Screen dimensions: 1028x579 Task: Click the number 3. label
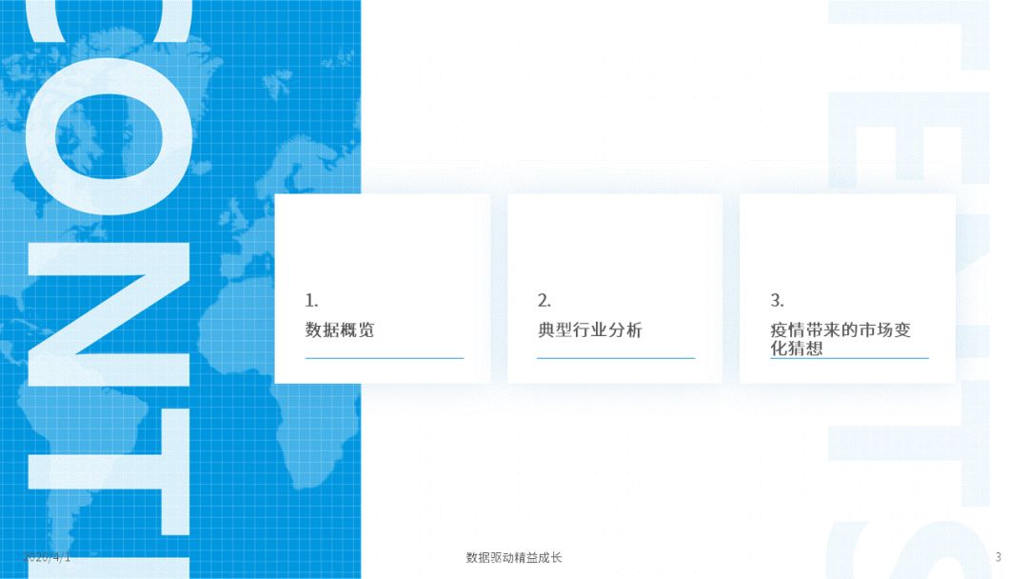[777, 300]
